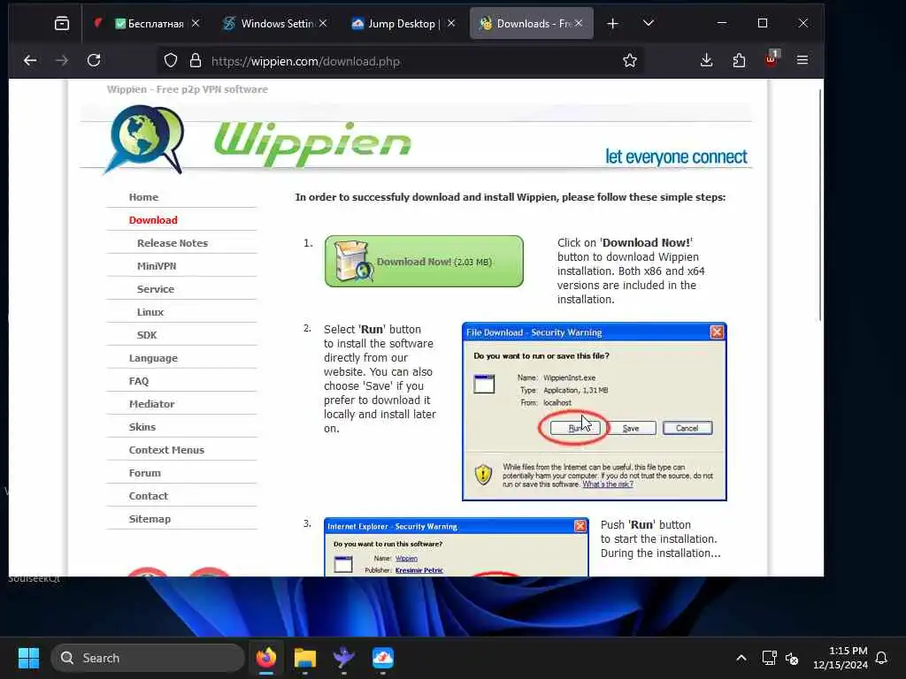Open the Linux page
Image resolution: width=906 pixels, height=679 pixels.
150,312
